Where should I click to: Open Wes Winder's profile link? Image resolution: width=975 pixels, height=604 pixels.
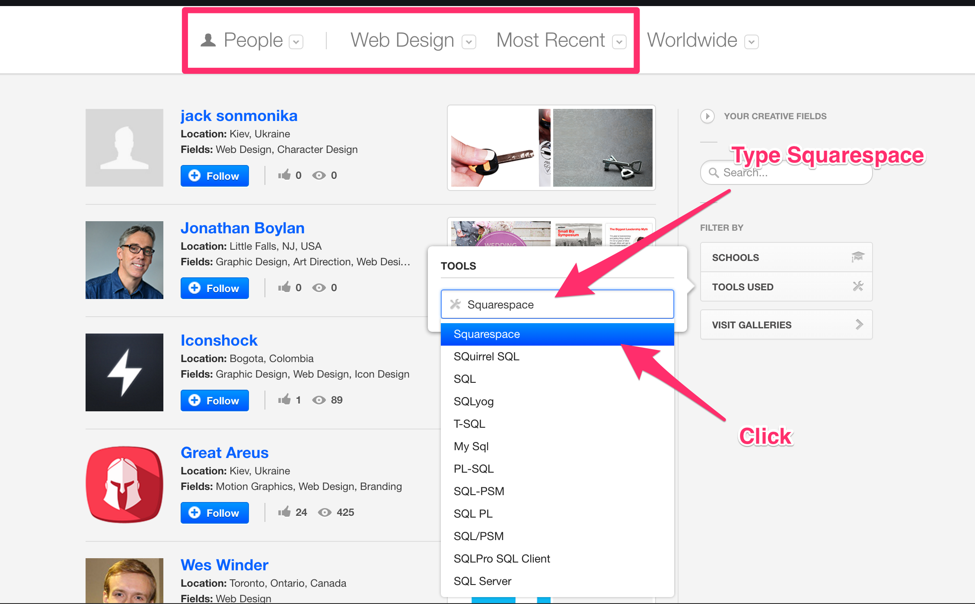pos(225,565)
